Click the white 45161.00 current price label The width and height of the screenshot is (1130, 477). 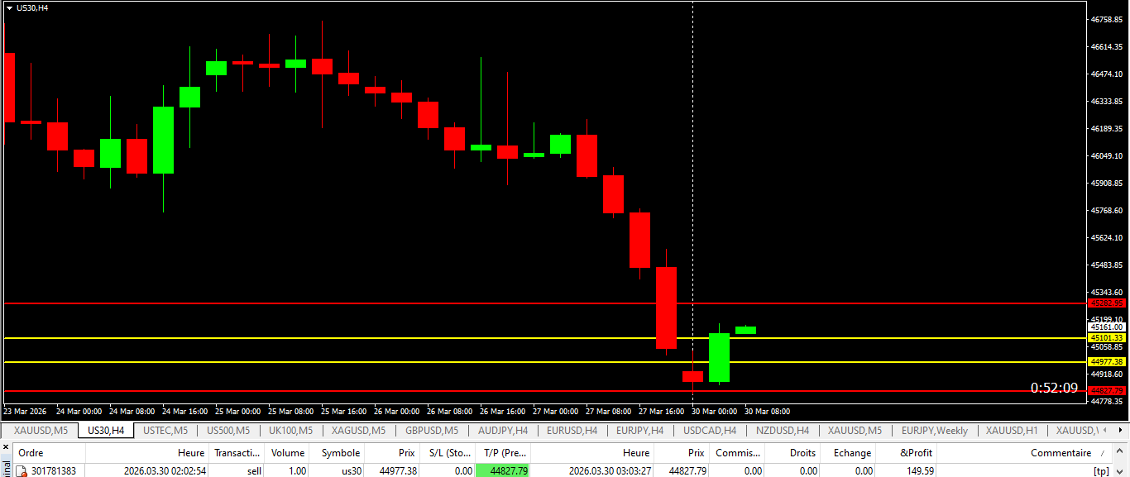click(x=1108, y=327)
